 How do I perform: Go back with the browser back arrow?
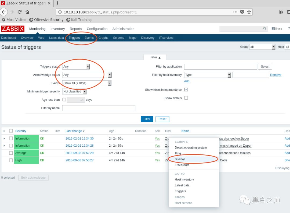click(3, 12)
